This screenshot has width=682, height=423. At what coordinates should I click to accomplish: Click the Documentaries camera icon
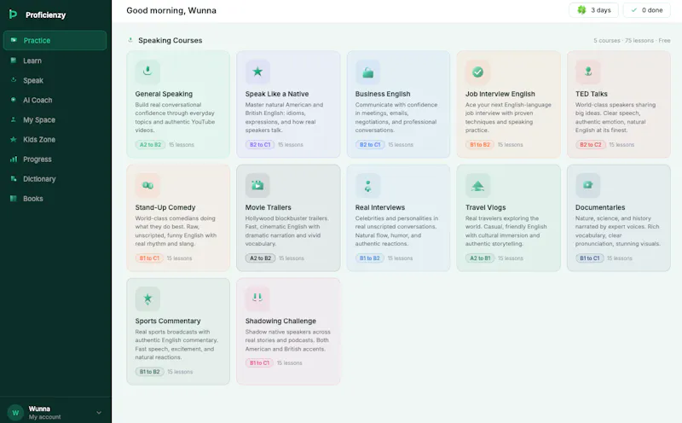tap(588, 185)
